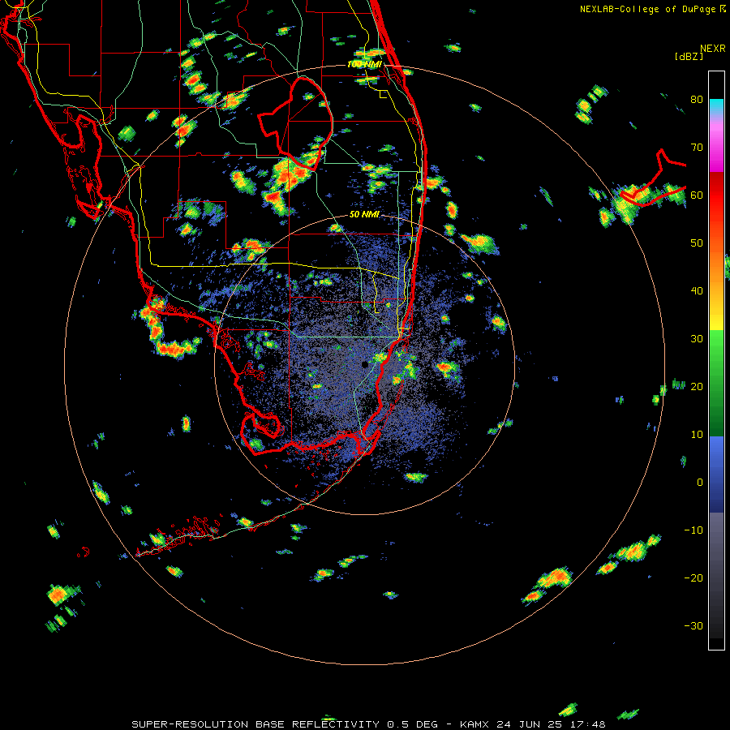
Task: Click the 0 dBZ scale value
Action: pyautogui.click(x=700, y=483)
